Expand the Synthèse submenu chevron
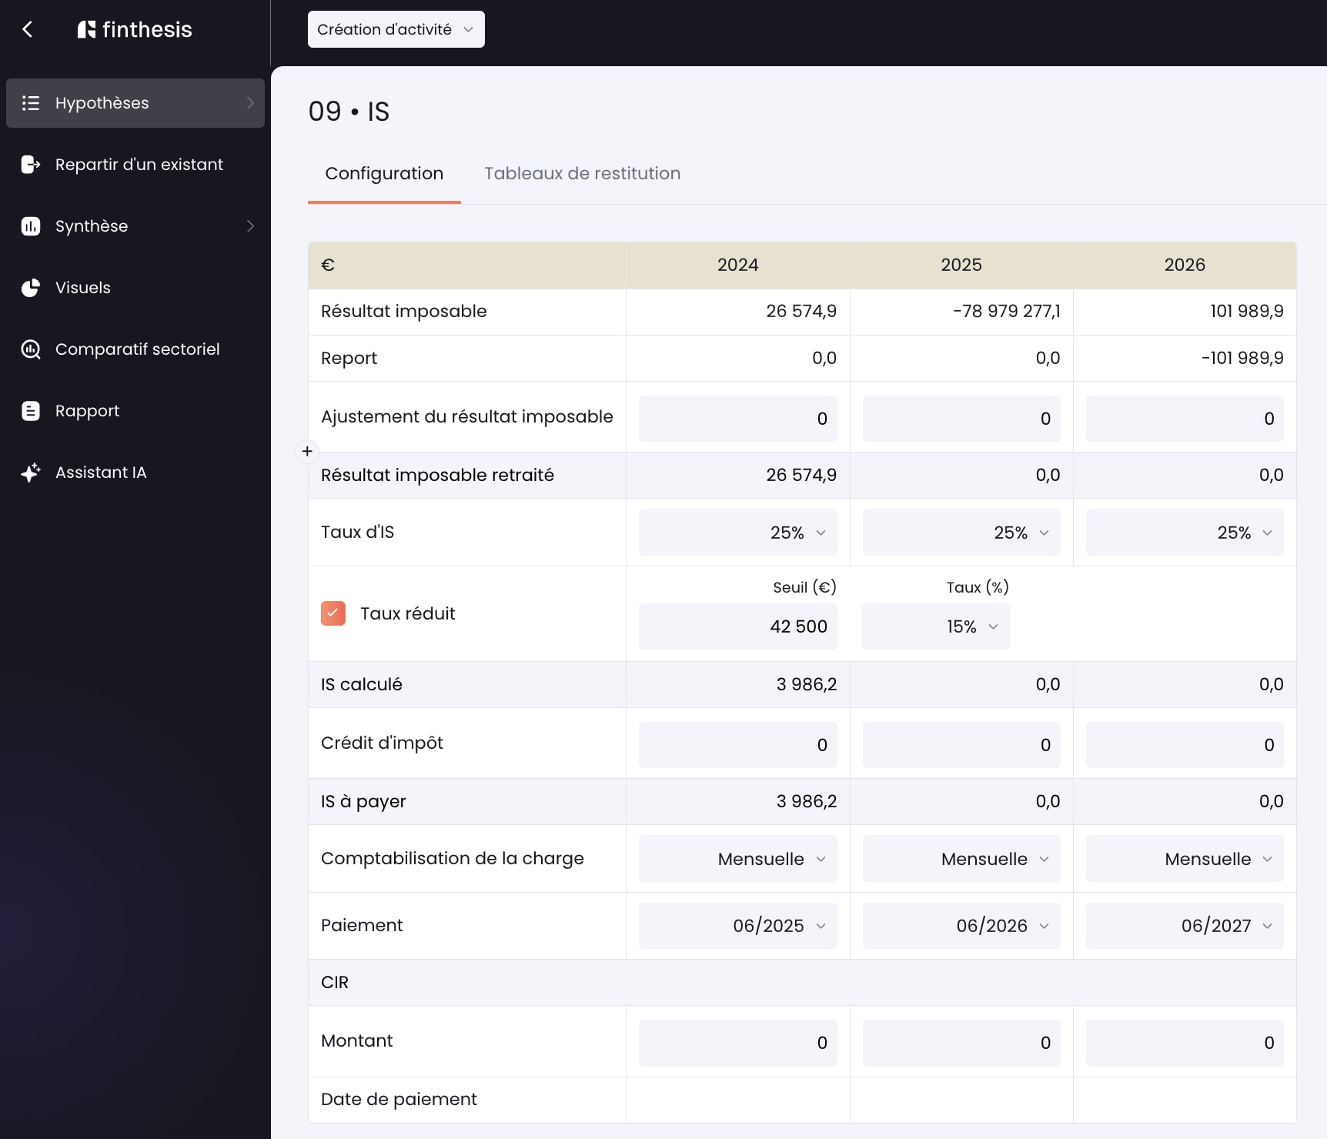 tap(250, 226)
